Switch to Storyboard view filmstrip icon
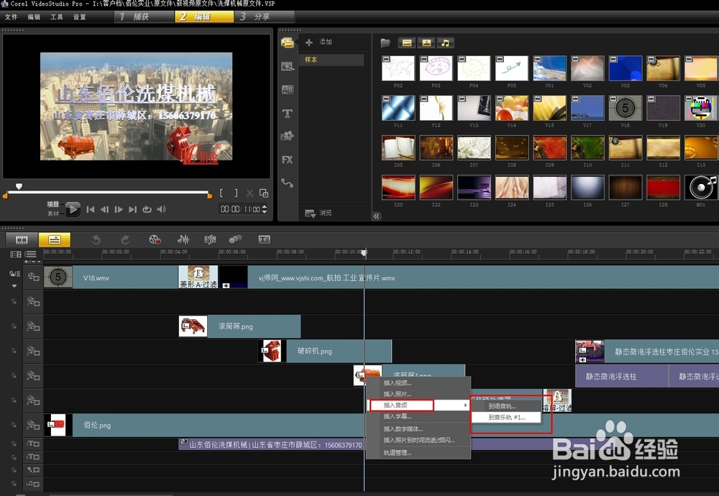Viewport: 719px width, 496px height. point(22,239)
